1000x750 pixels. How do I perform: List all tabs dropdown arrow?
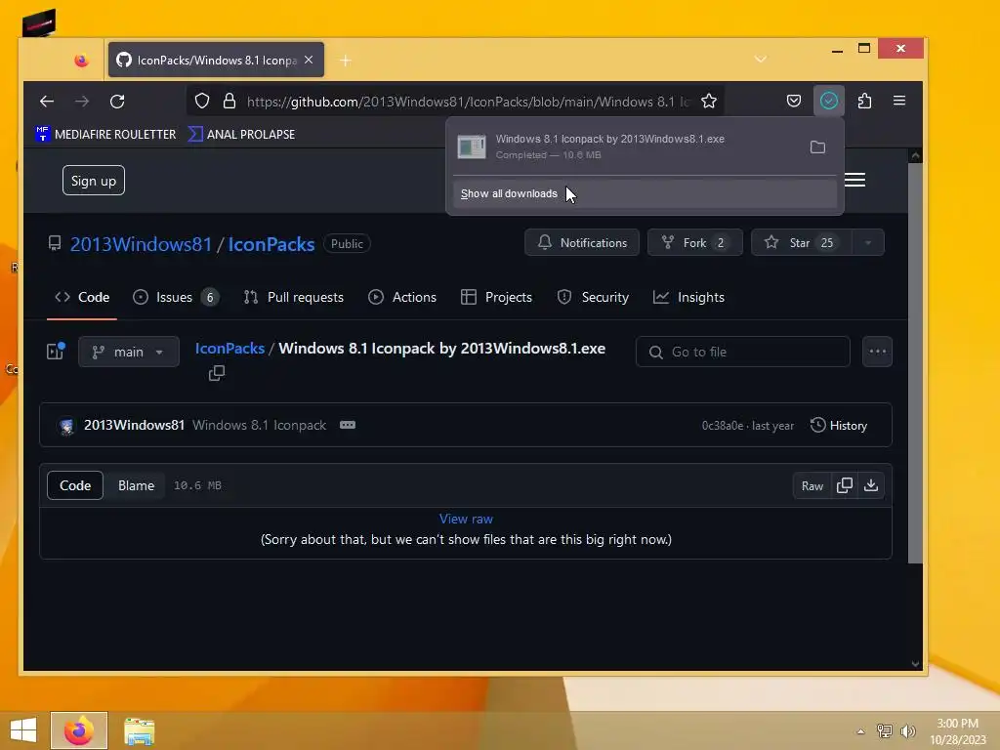pos(760,60)
